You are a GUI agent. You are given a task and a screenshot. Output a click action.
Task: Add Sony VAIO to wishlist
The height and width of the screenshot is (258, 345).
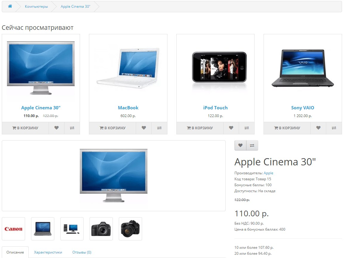[x=318, y=128]
